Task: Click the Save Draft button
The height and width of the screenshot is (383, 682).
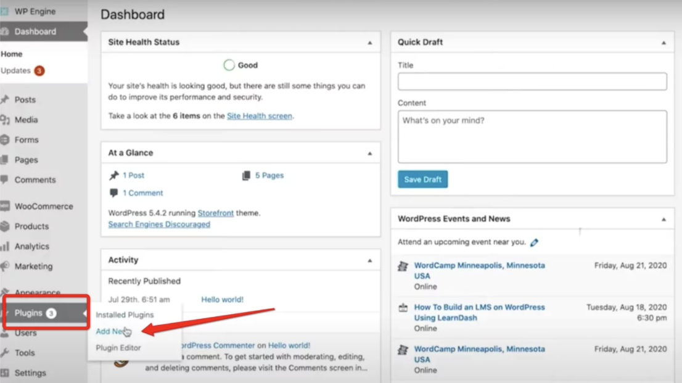Action: [x=423, y=179]
